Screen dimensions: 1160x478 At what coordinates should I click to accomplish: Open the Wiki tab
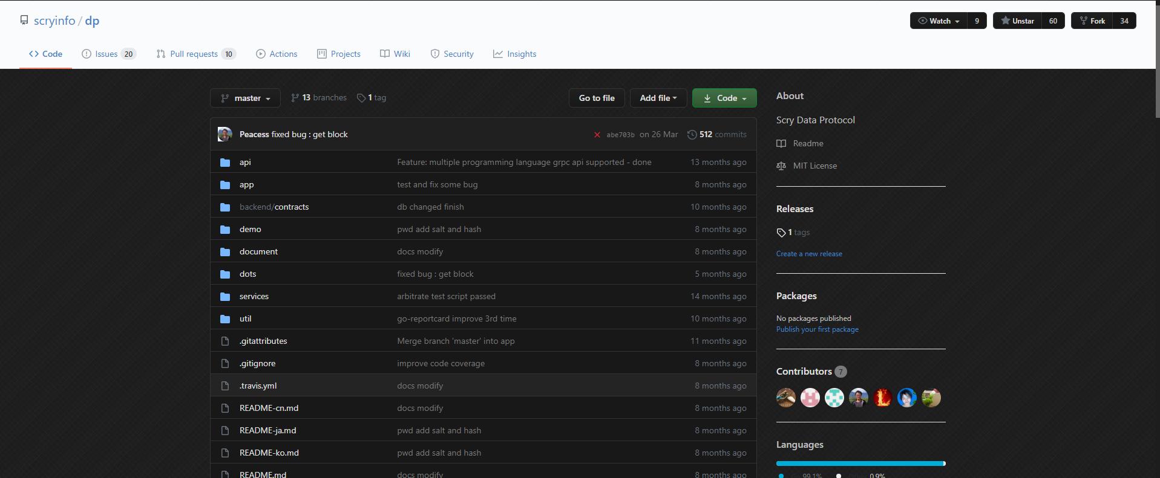tap(395, 54)
